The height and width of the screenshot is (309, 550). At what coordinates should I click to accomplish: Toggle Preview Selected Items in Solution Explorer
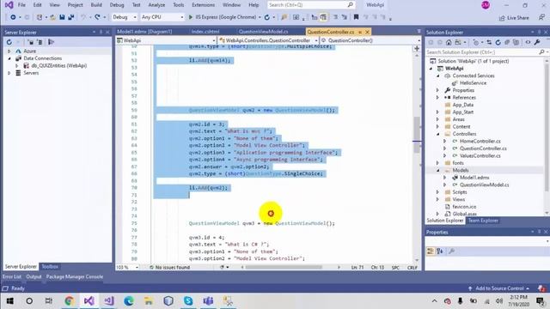click(528, 42)
